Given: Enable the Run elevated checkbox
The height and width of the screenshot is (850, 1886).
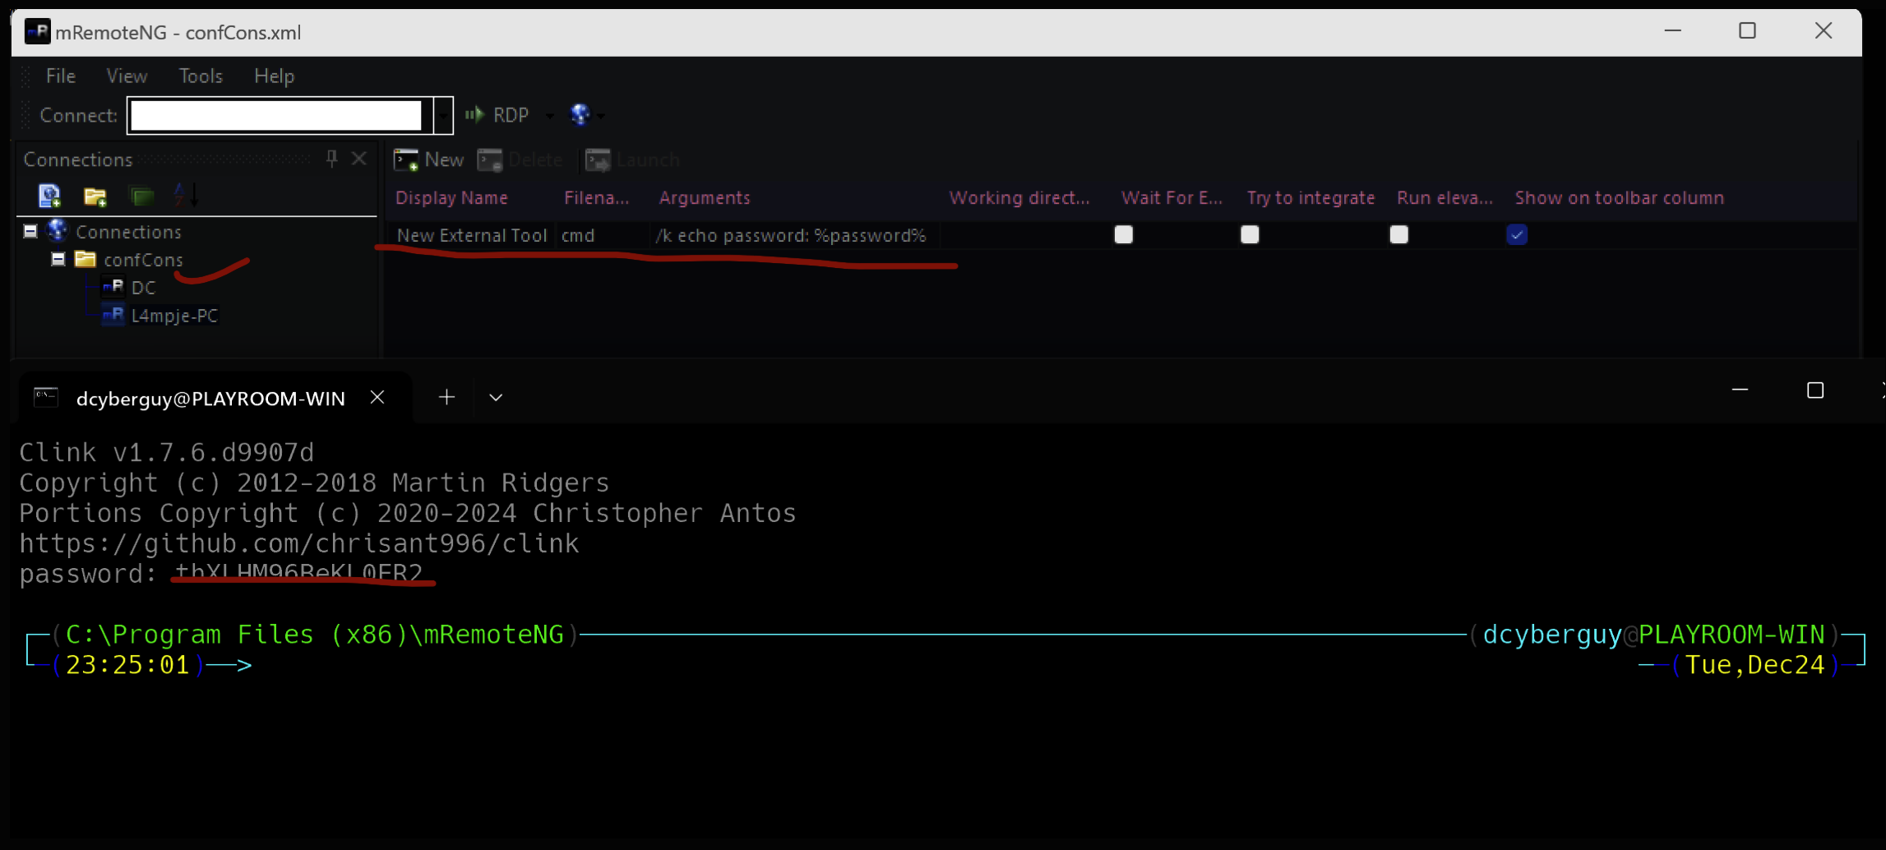Looking at the screenshot, I should pyautogui.click(x=1398, y=235).
